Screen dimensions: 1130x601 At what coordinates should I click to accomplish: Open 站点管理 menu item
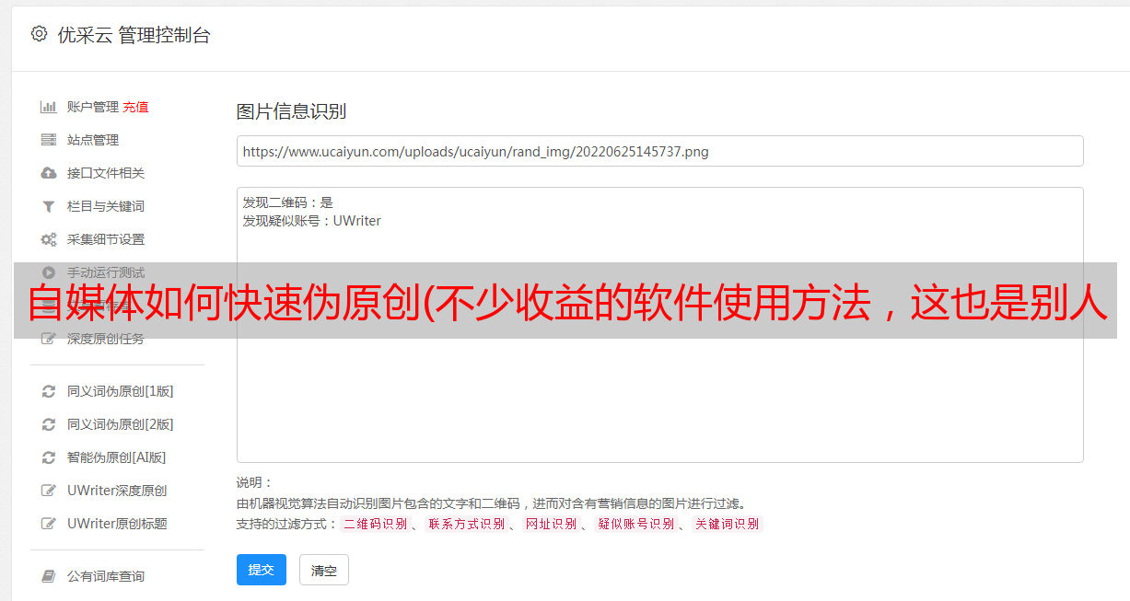click(93, 140)
